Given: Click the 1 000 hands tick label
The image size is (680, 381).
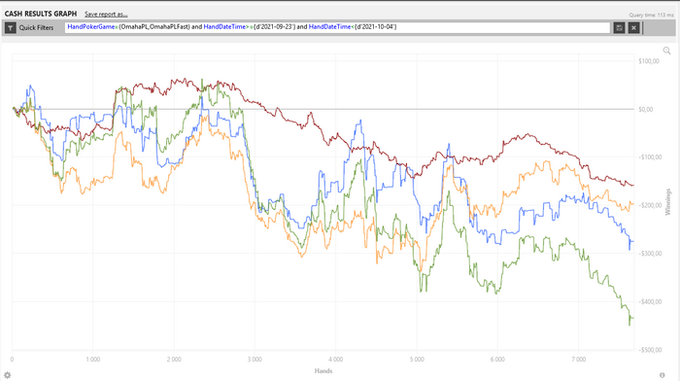Looking at the screenshot, I should (93, 360).
